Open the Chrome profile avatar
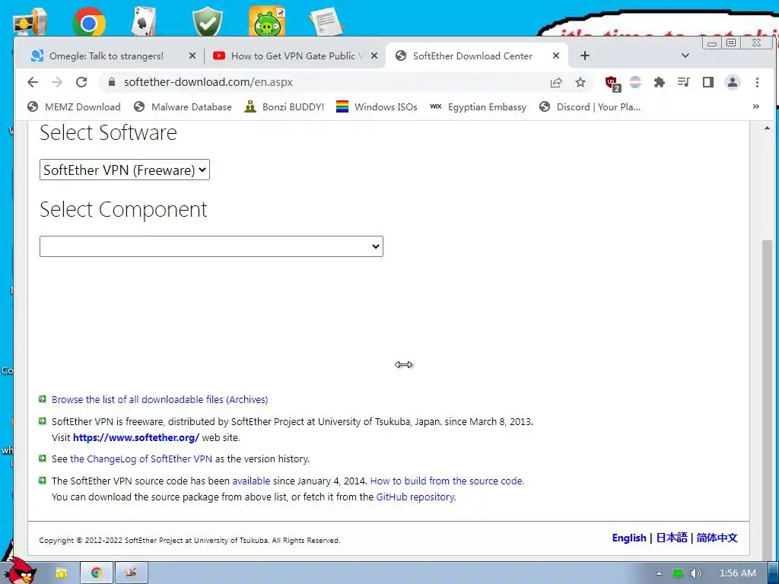This screenshot has width=779, height=584. [x=733, y=82]
